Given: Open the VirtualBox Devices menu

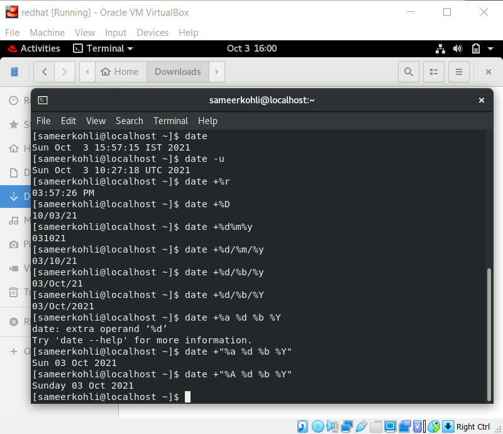Looking at the screenshot, I should (152, 33).
